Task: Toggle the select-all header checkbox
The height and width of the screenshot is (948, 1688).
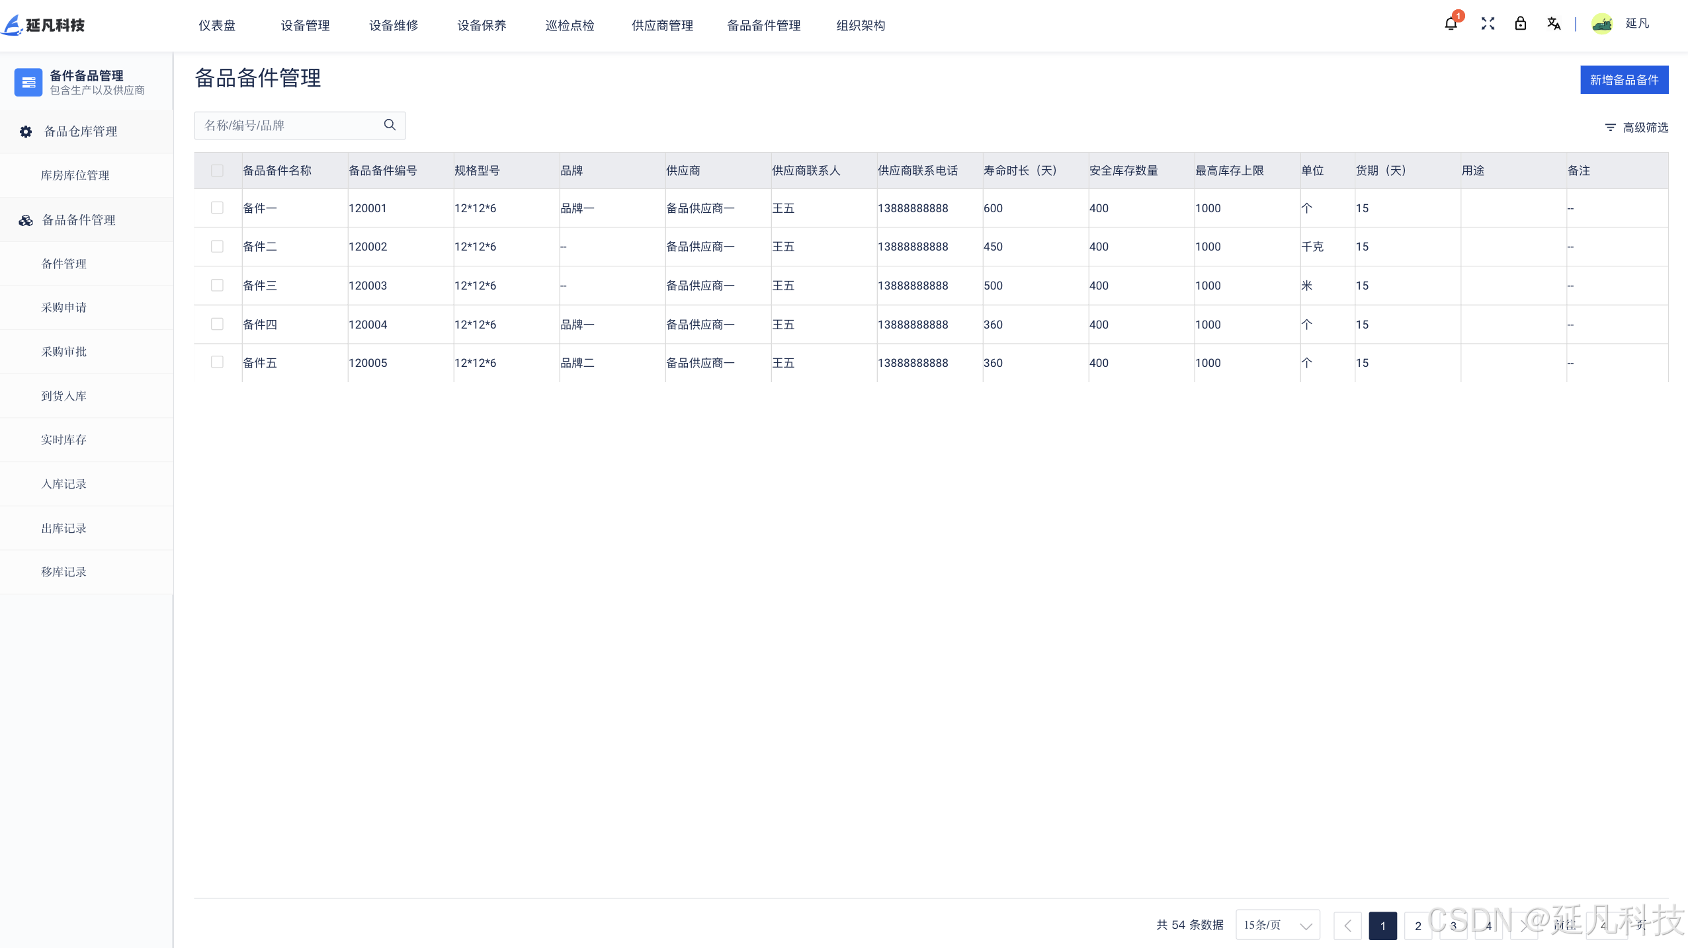Action: (x=217, y=171)
